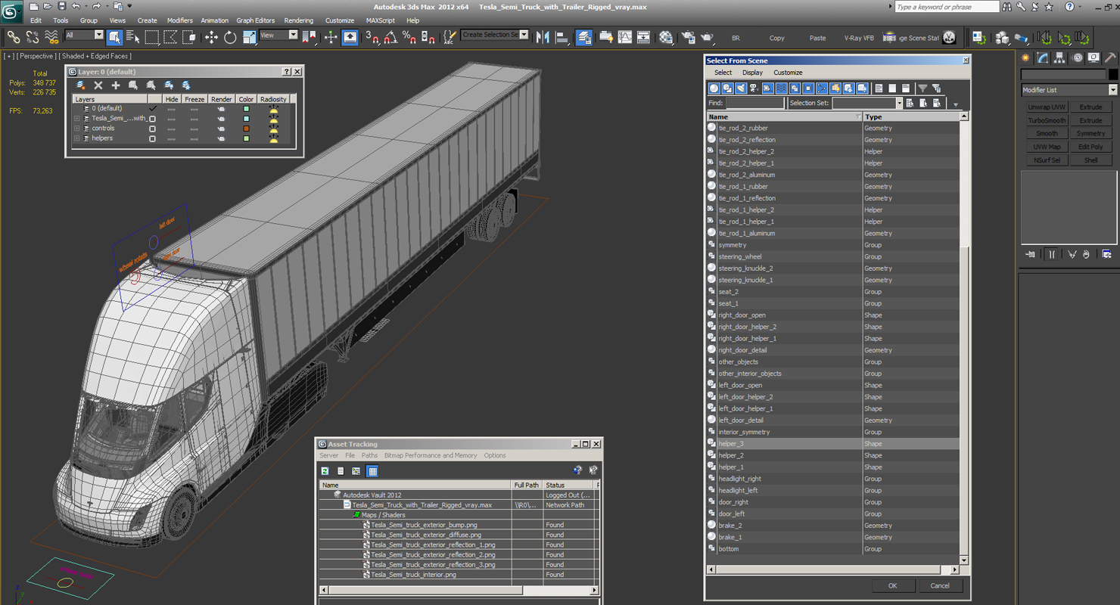Toggle Radiosity for the helpers layer
1120x605 pixels.
pyautogui.click(x=273, y=138)
